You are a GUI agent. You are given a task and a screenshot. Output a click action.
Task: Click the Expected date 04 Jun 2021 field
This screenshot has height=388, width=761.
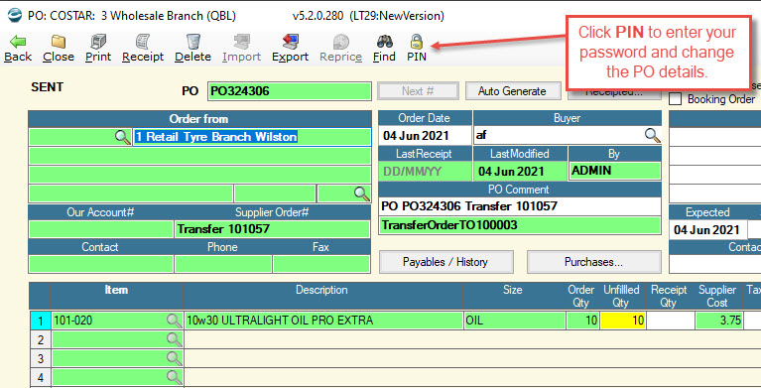(x=708, y=229)
